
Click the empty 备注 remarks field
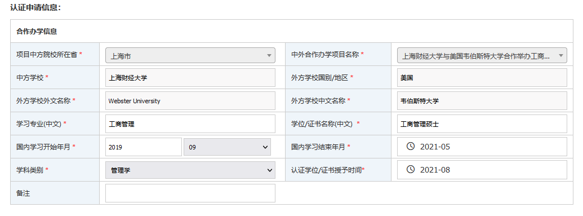(x=190, y=193)
